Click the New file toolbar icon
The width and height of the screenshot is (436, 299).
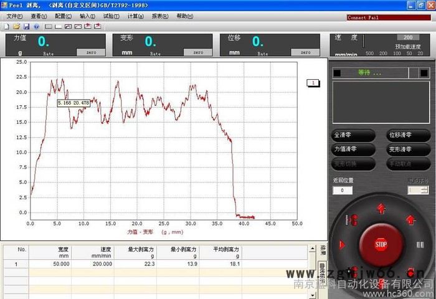coord(6,27)
